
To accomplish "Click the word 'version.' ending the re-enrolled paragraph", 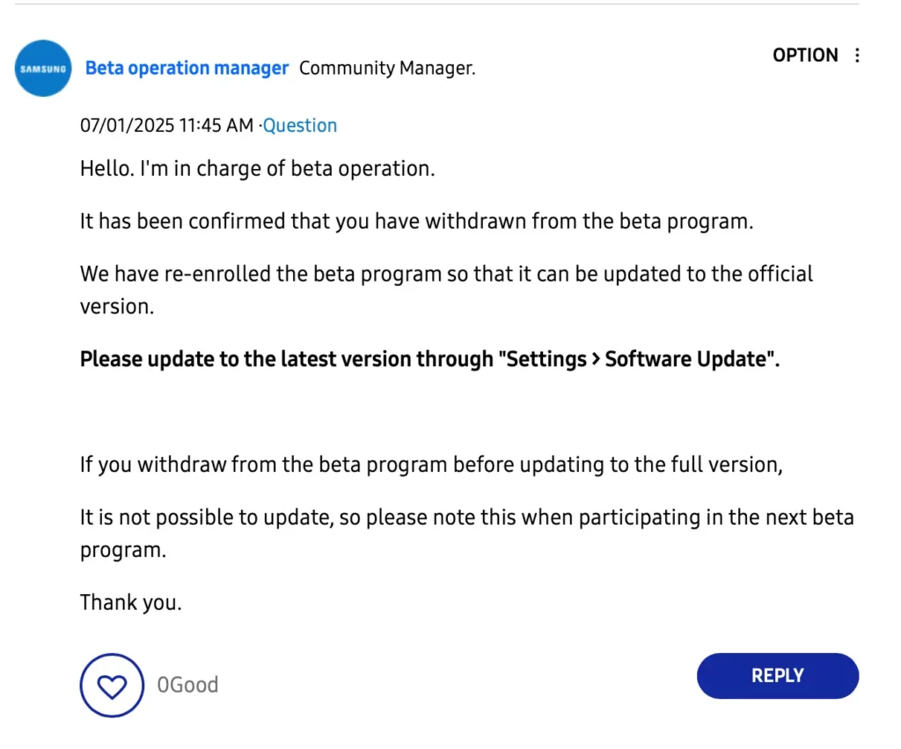I will tap(117, 307).
